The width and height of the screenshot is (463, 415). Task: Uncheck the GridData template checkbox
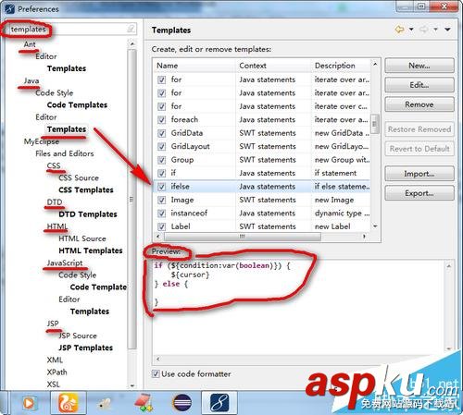click(x=161, y=133)
